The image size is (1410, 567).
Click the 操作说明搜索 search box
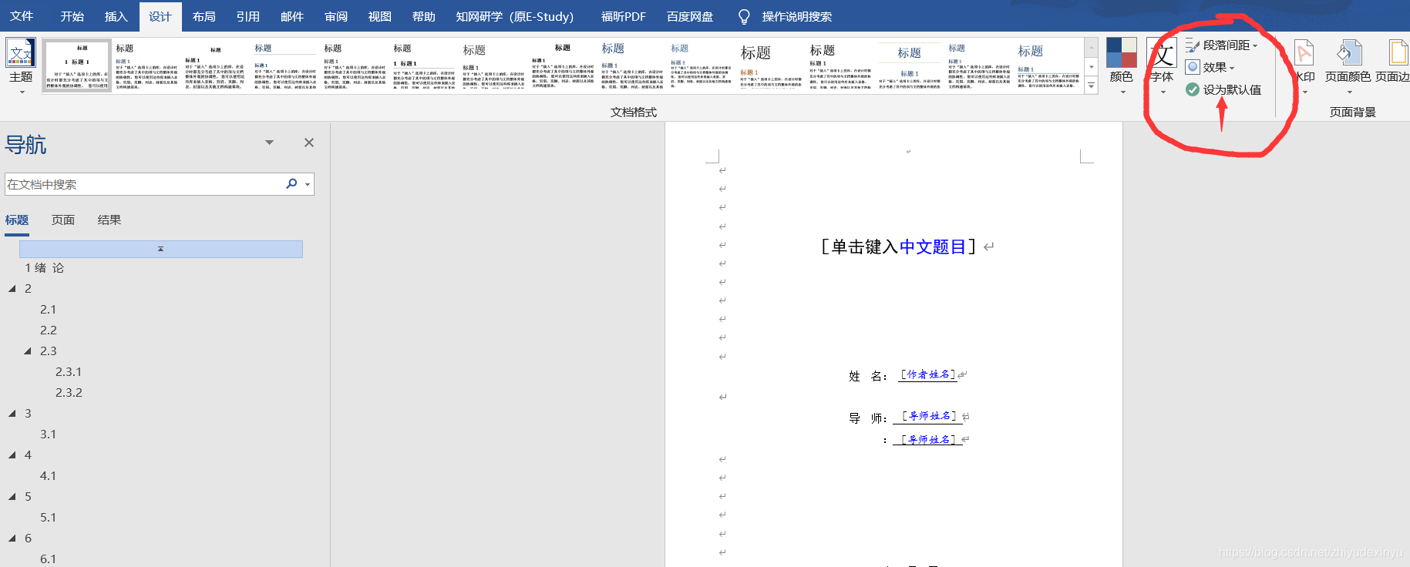click(797, 16)
